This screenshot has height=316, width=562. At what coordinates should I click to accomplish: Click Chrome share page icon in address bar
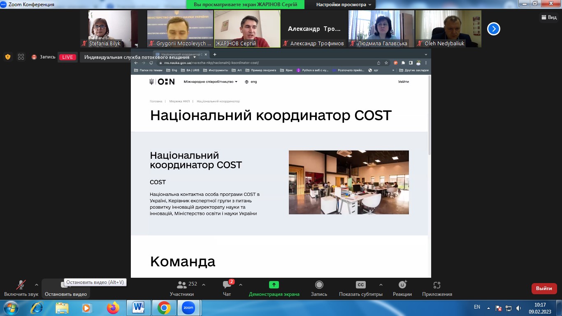point(379,63)
